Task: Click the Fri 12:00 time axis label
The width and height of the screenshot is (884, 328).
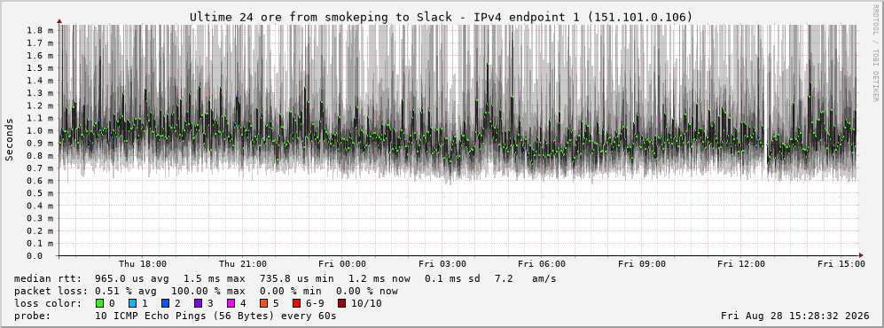Action: tap(741, 264)
